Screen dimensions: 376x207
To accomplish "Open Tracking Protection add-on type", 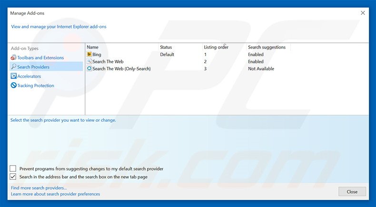I will tap(36, 86).
